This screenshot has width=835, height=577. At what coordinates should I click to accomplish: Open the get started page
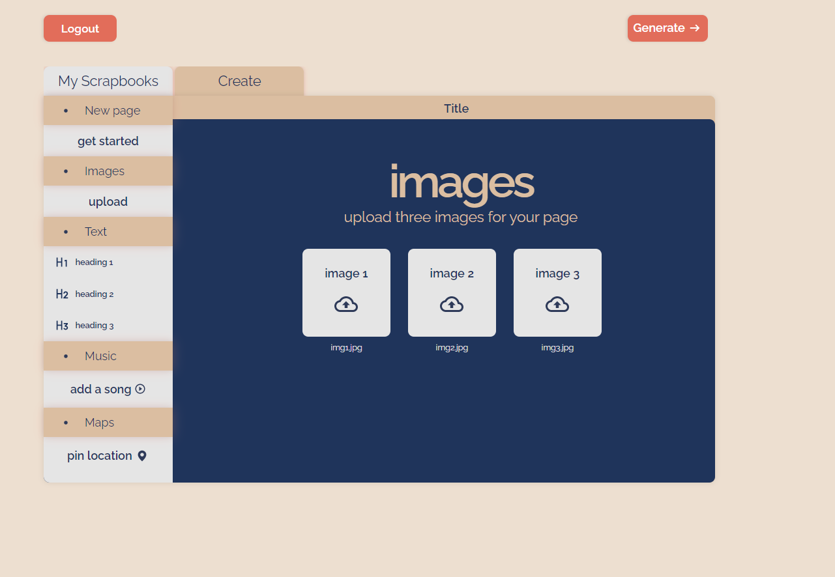tap(108, 141)
